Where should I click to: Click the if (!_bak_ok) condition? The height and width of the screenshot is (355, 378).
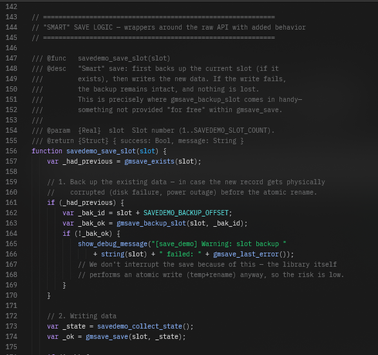[91, 234]
